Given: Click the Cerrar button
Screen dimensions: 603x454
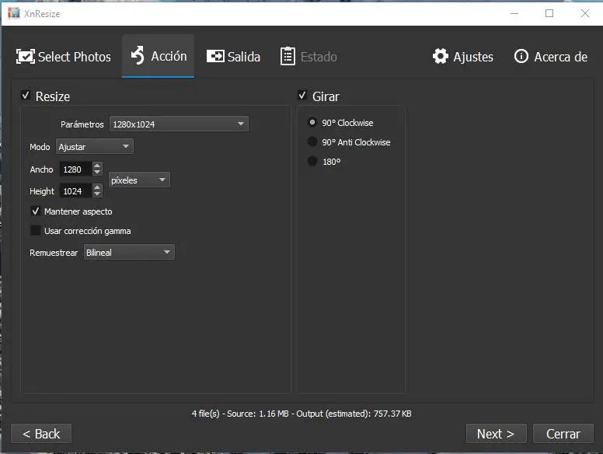Looking at the screenshot, I should [x=563, y=434].
